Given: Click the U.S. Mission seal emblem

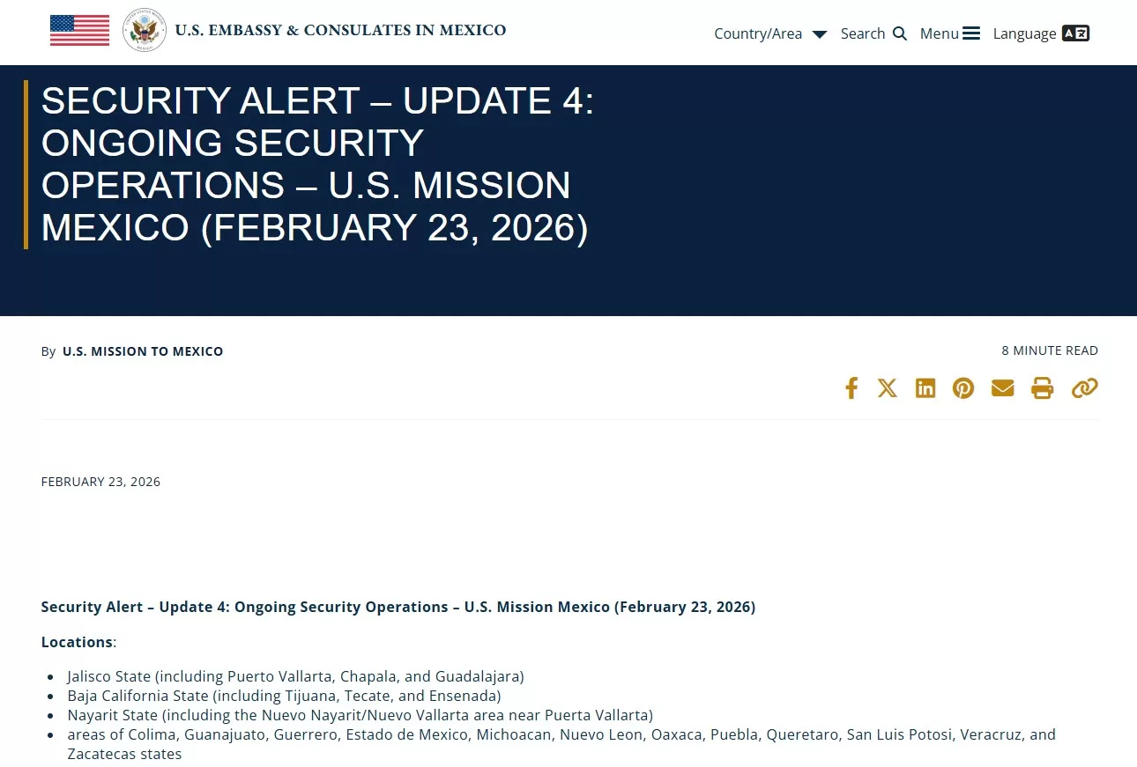Looking at the screenshot, I should click(144, 31).
